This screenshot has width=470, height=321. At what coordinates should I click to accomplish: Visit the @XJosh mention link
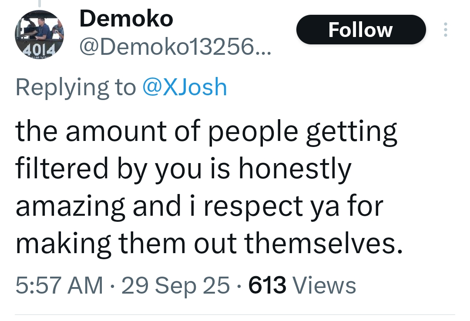tap(185, 87)
